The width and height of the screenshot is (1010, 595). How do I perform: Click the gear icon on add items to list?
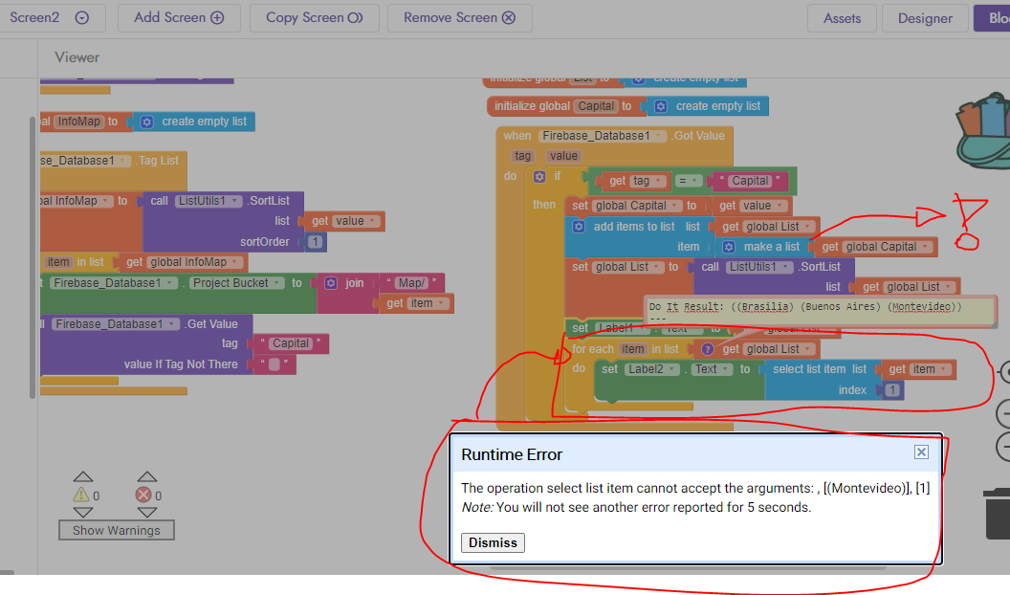point(578,227)
